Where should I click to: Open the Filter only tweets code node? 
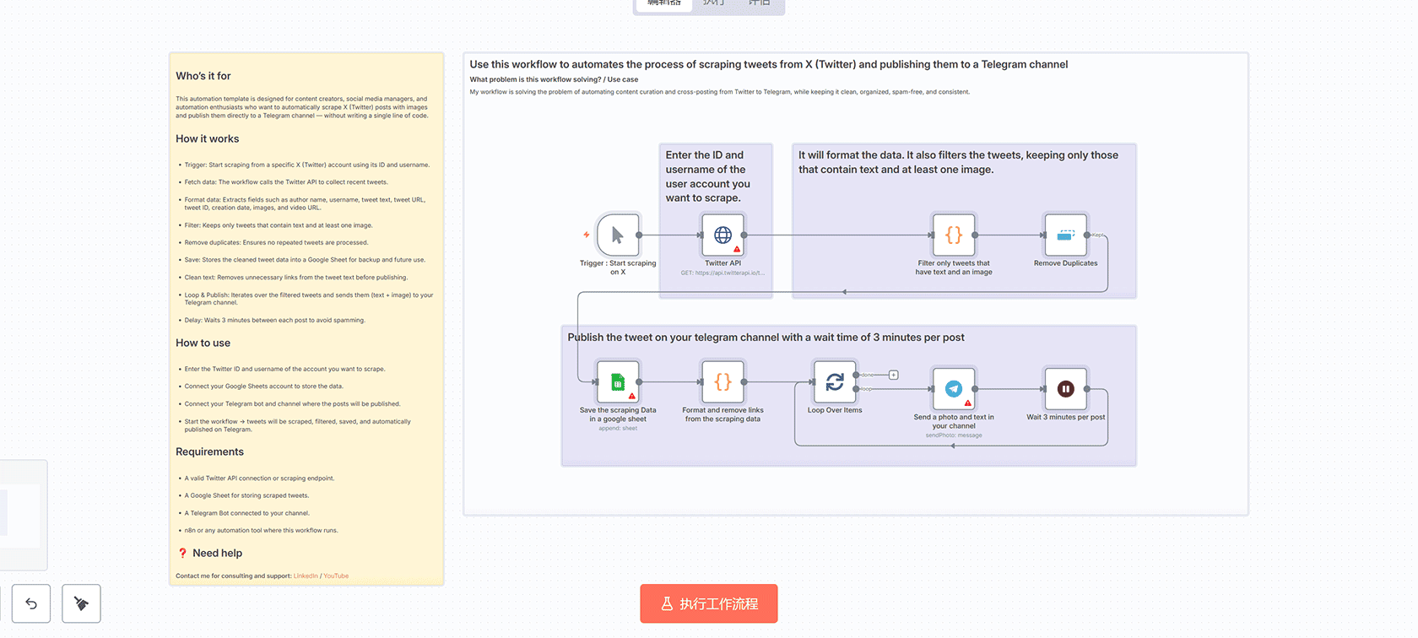953,235
